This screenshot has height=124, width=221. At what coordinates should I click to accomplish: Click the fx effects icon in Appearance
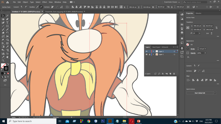click(x=188, y=57)
